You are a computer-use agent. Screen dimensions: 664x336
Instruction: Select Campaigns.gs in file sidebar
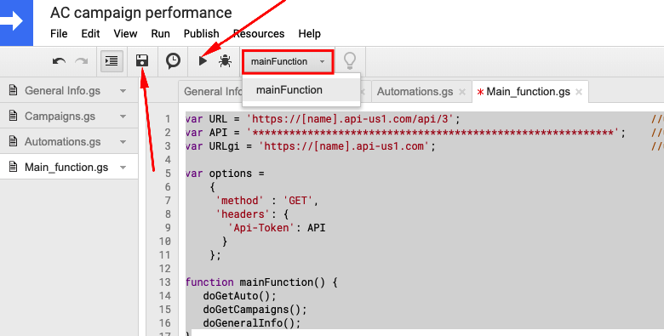60,116
